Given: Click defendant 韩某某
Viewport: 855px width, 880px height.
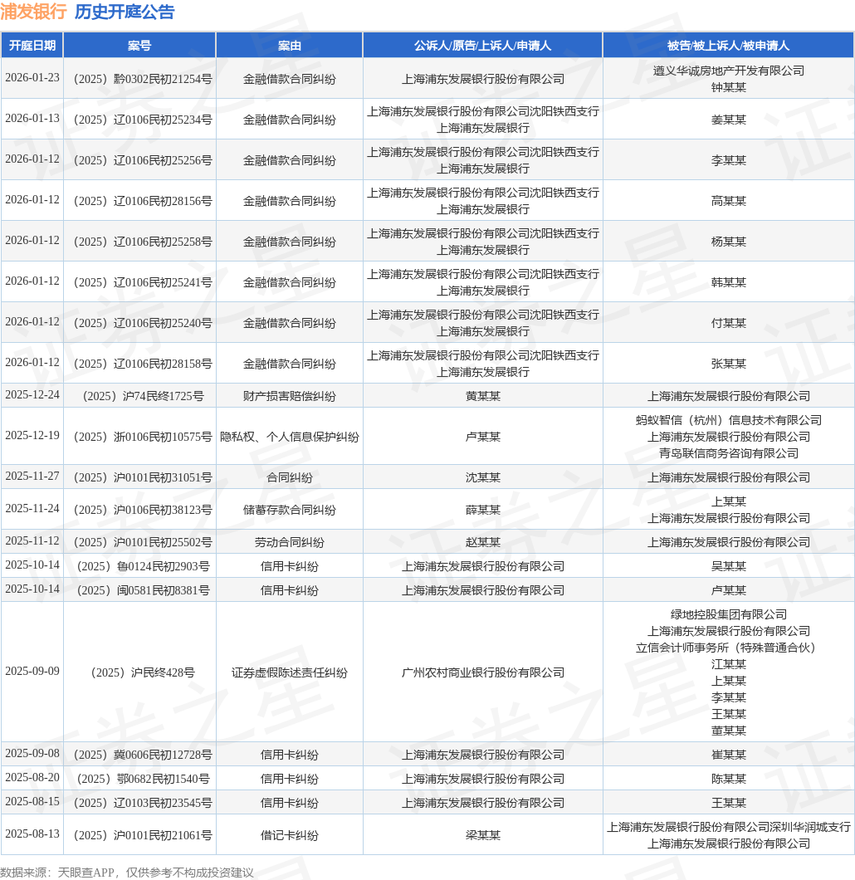Looking at the screenshot, I should (728, 282).
